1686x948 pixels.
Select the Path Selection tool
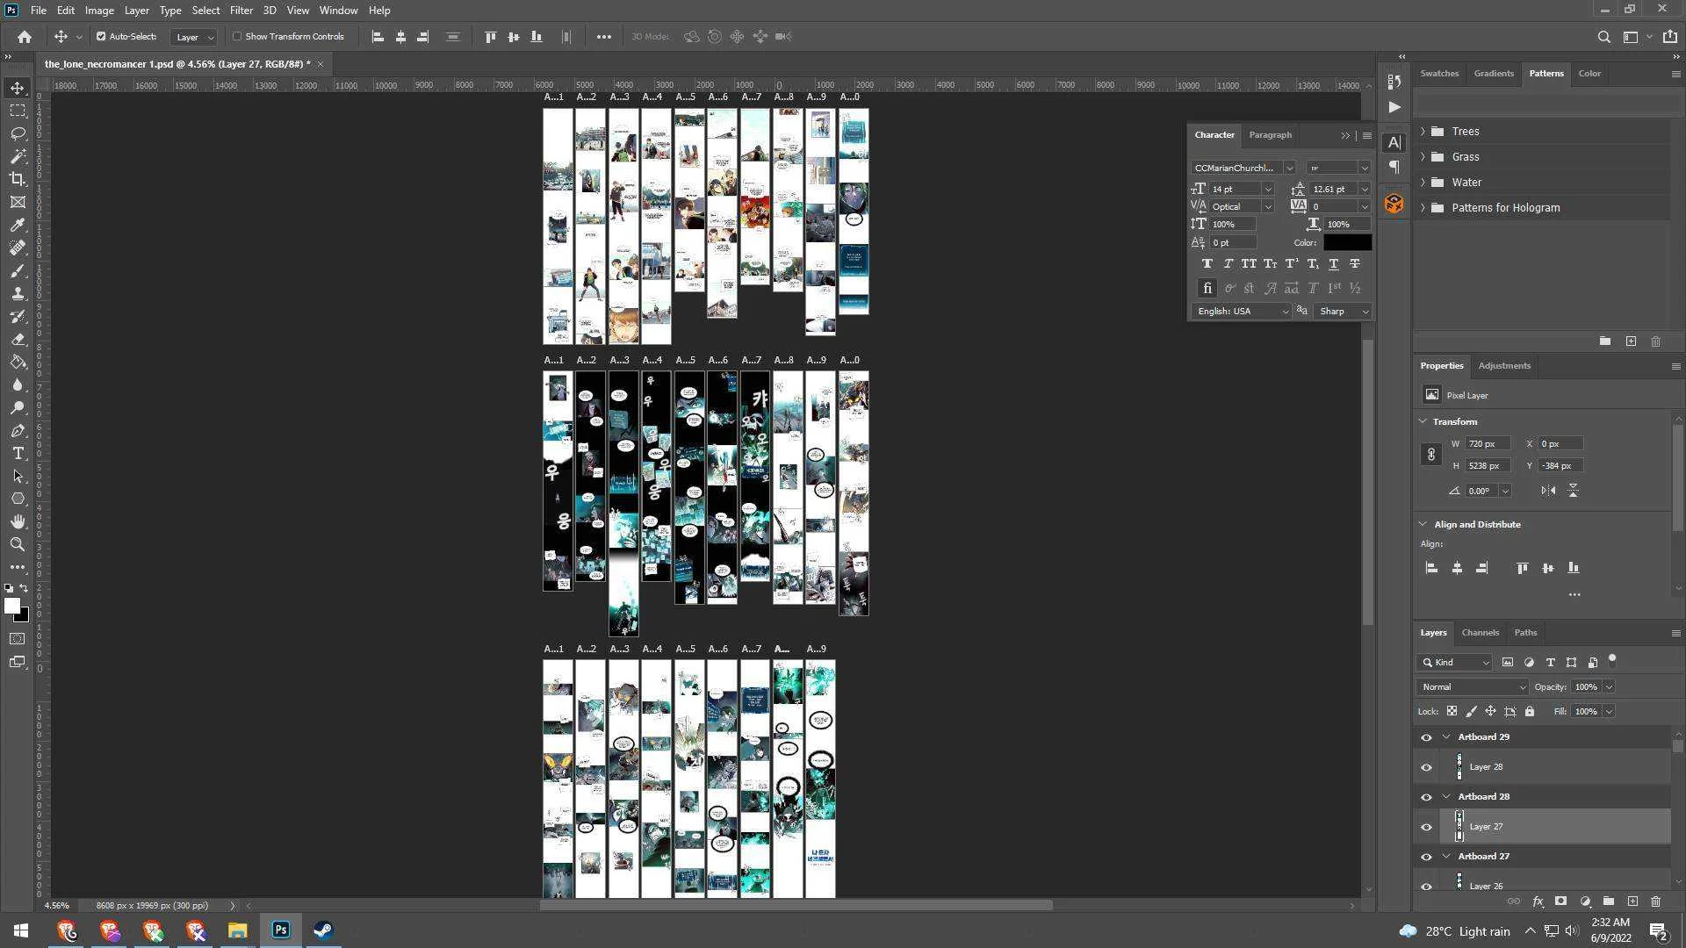pyautogui.click(x=18, y=476)
